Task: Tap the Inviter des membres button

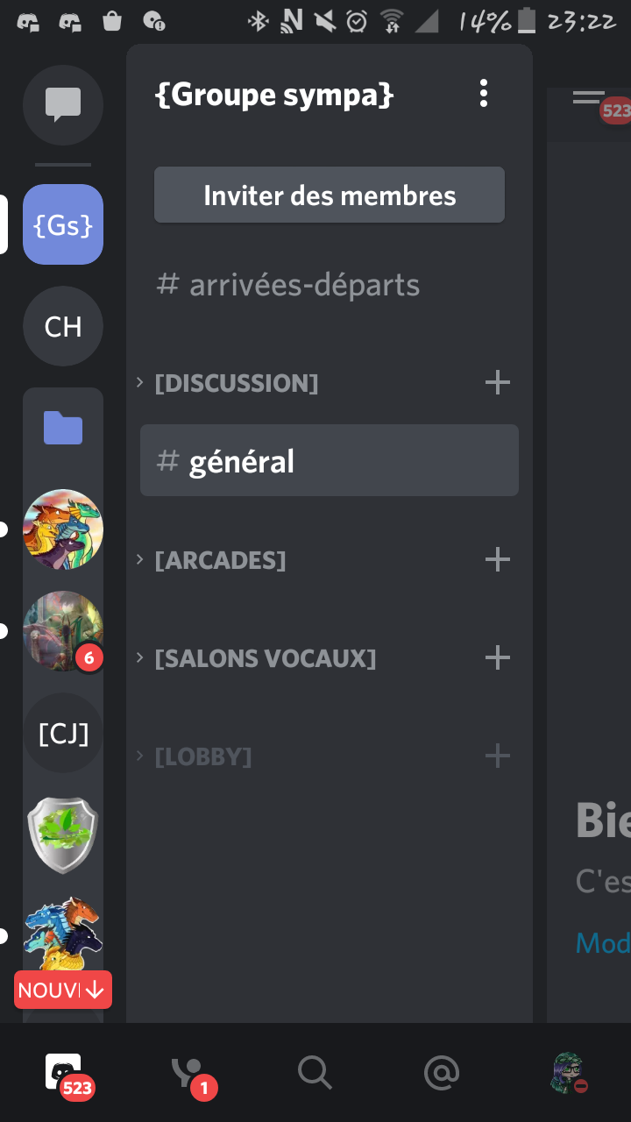Action: (330, 195)
